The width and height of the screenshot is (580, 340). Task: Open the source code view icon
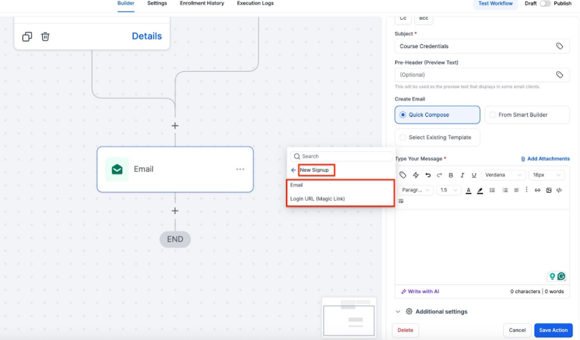click(x=559, y=190)
